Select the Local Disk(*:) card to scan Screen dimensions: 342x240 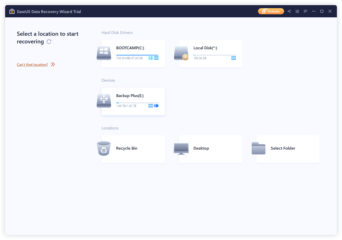point(211,54)
